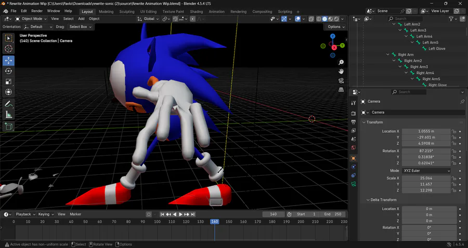Viewport: 468px width, 248px height.
Task: Switch to the Animation workspace tab
Action: [x=216, y=11]
